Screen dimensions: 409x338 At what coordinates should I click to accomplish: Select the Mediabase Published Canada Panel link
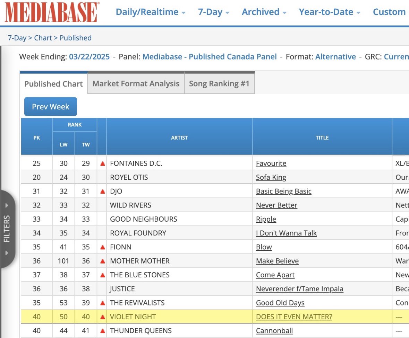[x=210, y=57]
